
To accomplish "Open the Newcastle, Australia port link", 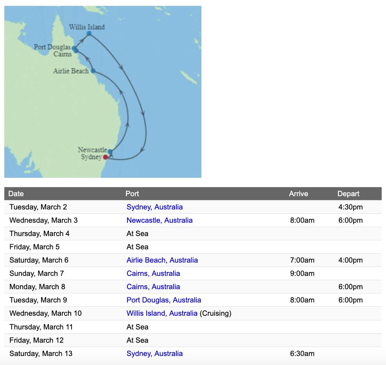I will tap(159, 220).
